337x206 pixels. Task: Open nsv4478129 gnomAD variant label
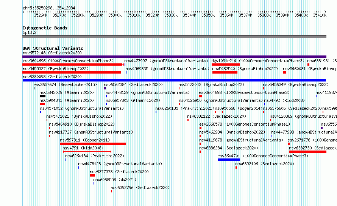(x=148, y=92)
